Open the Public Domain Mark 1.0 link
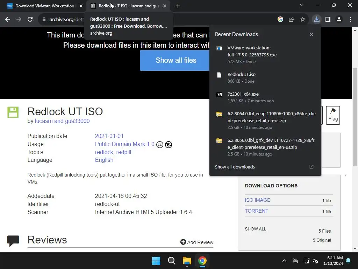 (x=125, y=144)
